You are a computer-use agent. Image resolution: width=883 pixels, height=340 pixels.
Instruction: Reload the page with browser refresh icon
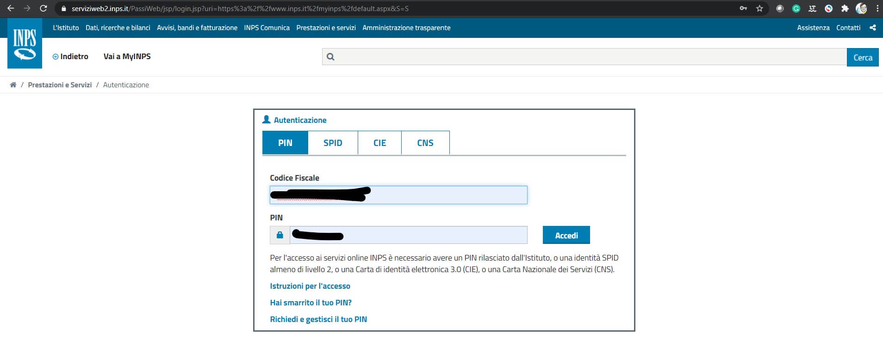click(x=43, y=8)
